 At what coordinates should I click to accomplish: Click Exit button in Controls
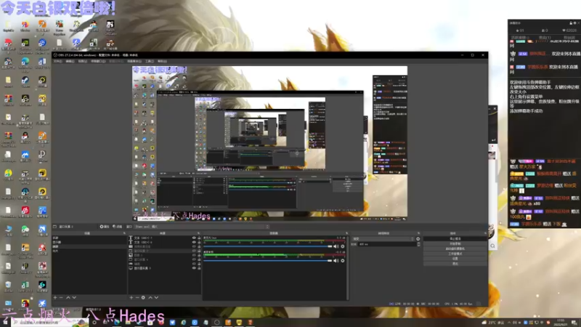pyautogui.click(x=455, y=264)
